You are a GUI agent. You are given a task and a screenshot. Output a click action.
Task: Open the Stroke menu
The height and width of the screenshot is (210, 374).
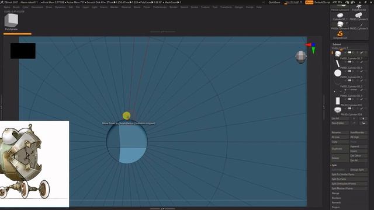tap(194, 7)
